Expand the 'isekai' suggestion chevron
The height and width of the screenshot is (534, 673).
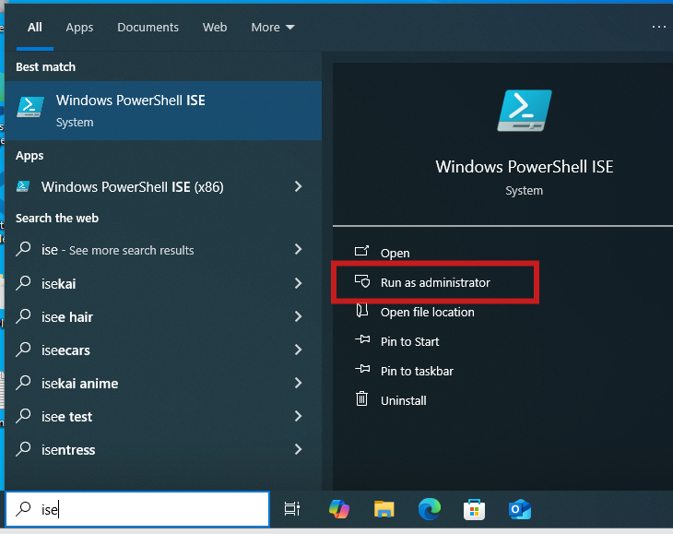[299, 283]
